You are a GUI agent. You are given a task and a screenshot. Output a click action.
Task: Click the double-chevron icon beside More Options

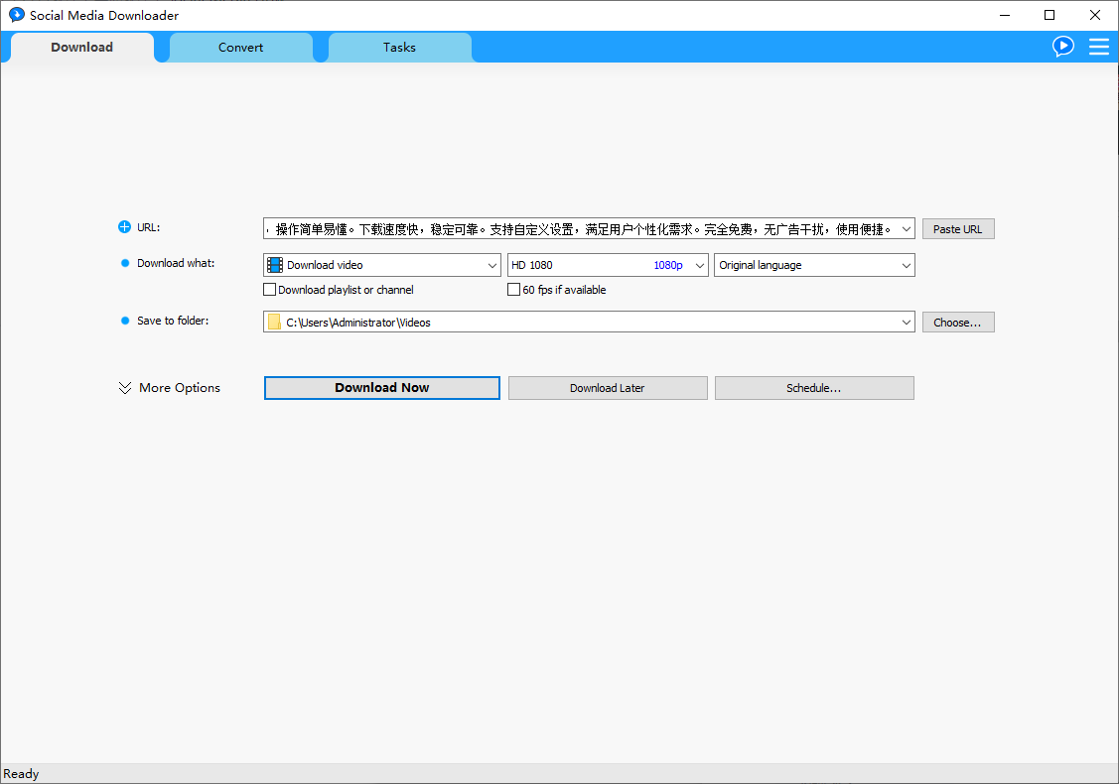124,387
